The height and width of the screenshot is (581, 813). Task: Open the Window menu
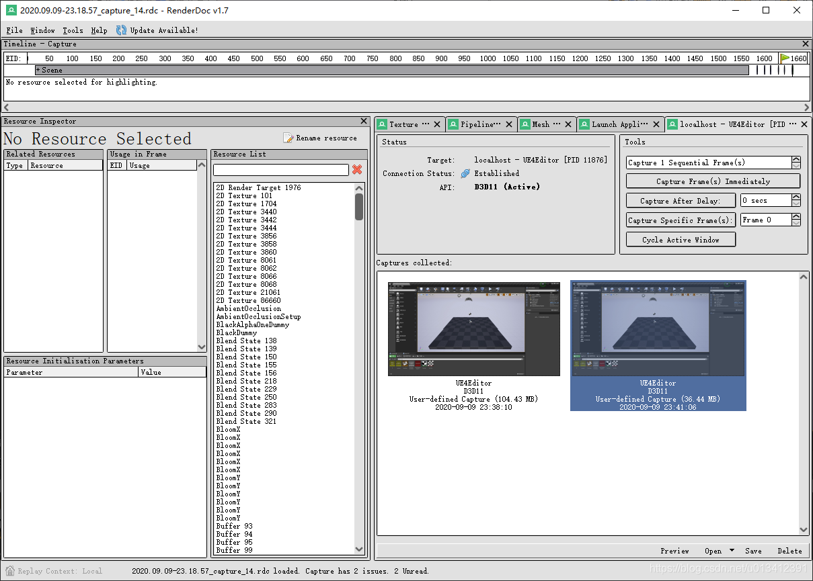coord(42,30)
